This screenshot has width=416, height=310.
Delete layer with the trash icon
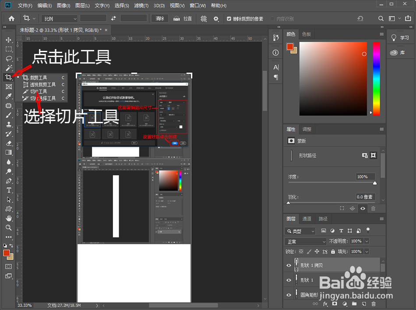click(x=374, y=303)
